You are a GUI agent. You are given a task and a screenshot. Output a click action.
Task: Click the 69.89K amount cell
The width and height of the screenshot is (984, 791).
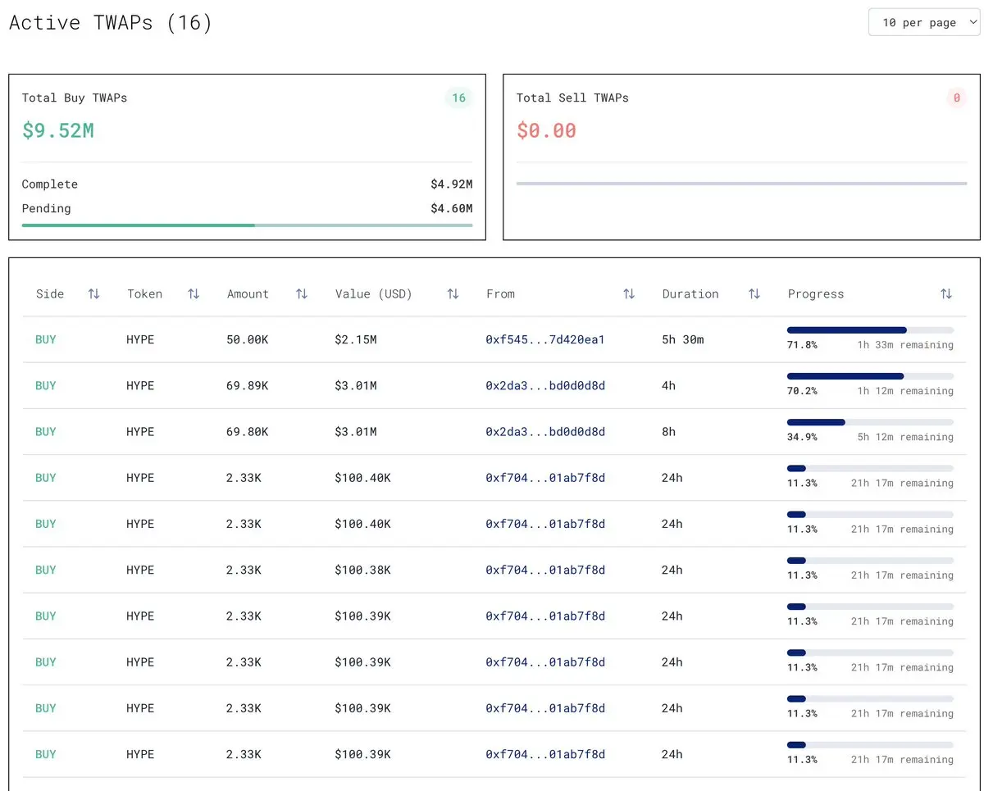click(x=247, y=385)
